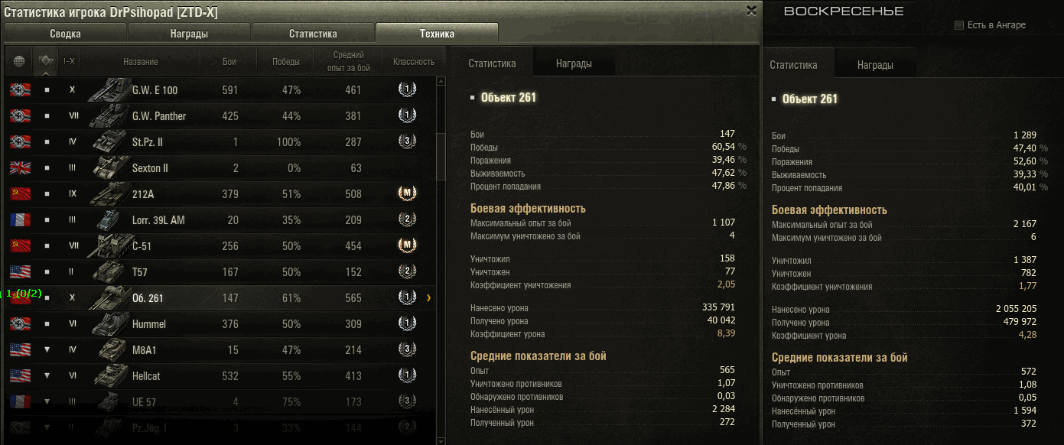The width and height of the screenshot is (1064, 445).
Task: Expand the M8A1 row arrow
Action: click(x=47, y=349)
